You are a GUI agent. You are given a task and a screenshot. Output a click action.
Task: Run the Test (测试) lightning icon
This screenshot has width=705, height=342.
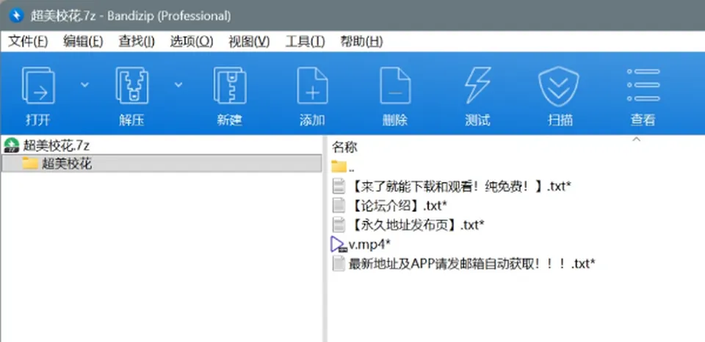(477, 85)
